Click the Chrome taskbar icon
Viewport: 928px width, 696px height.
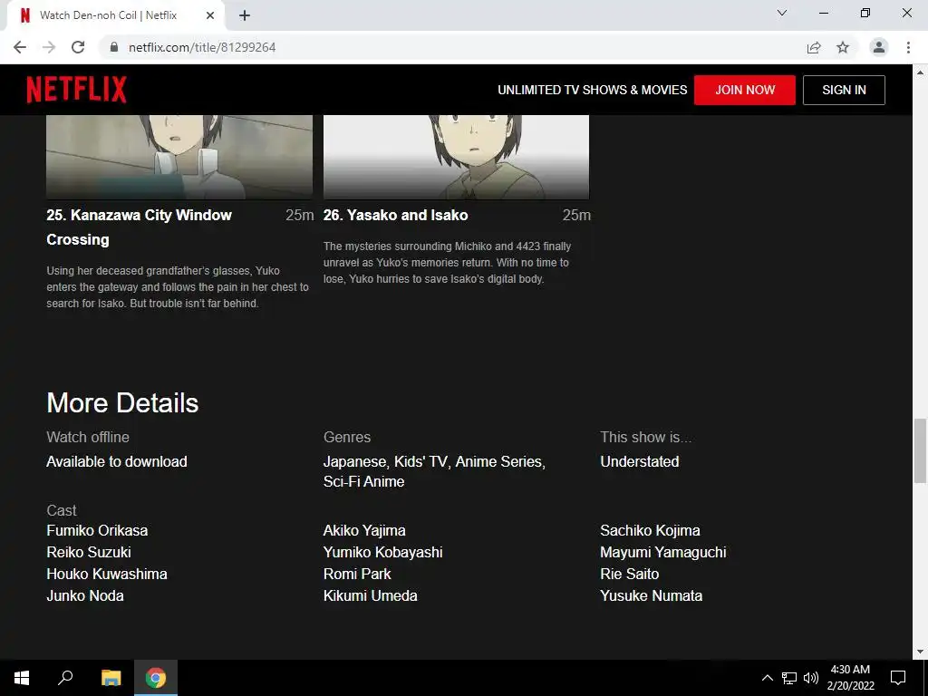pyautogui.click(x=156, y=678)
